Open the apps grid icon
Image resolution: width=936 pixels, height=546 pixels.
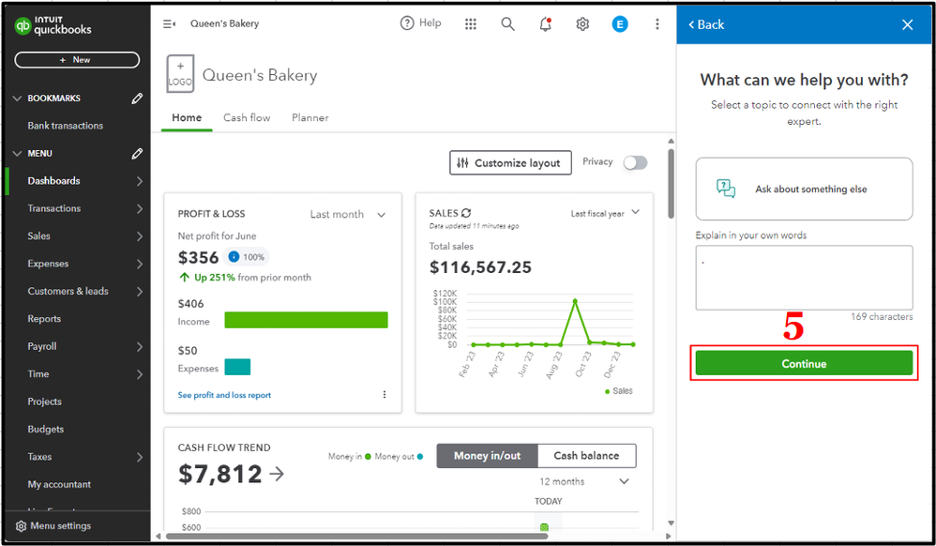[x=471, y=23]
